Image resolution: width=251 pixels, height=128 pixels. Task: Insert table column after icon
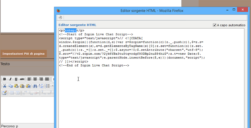49,93
